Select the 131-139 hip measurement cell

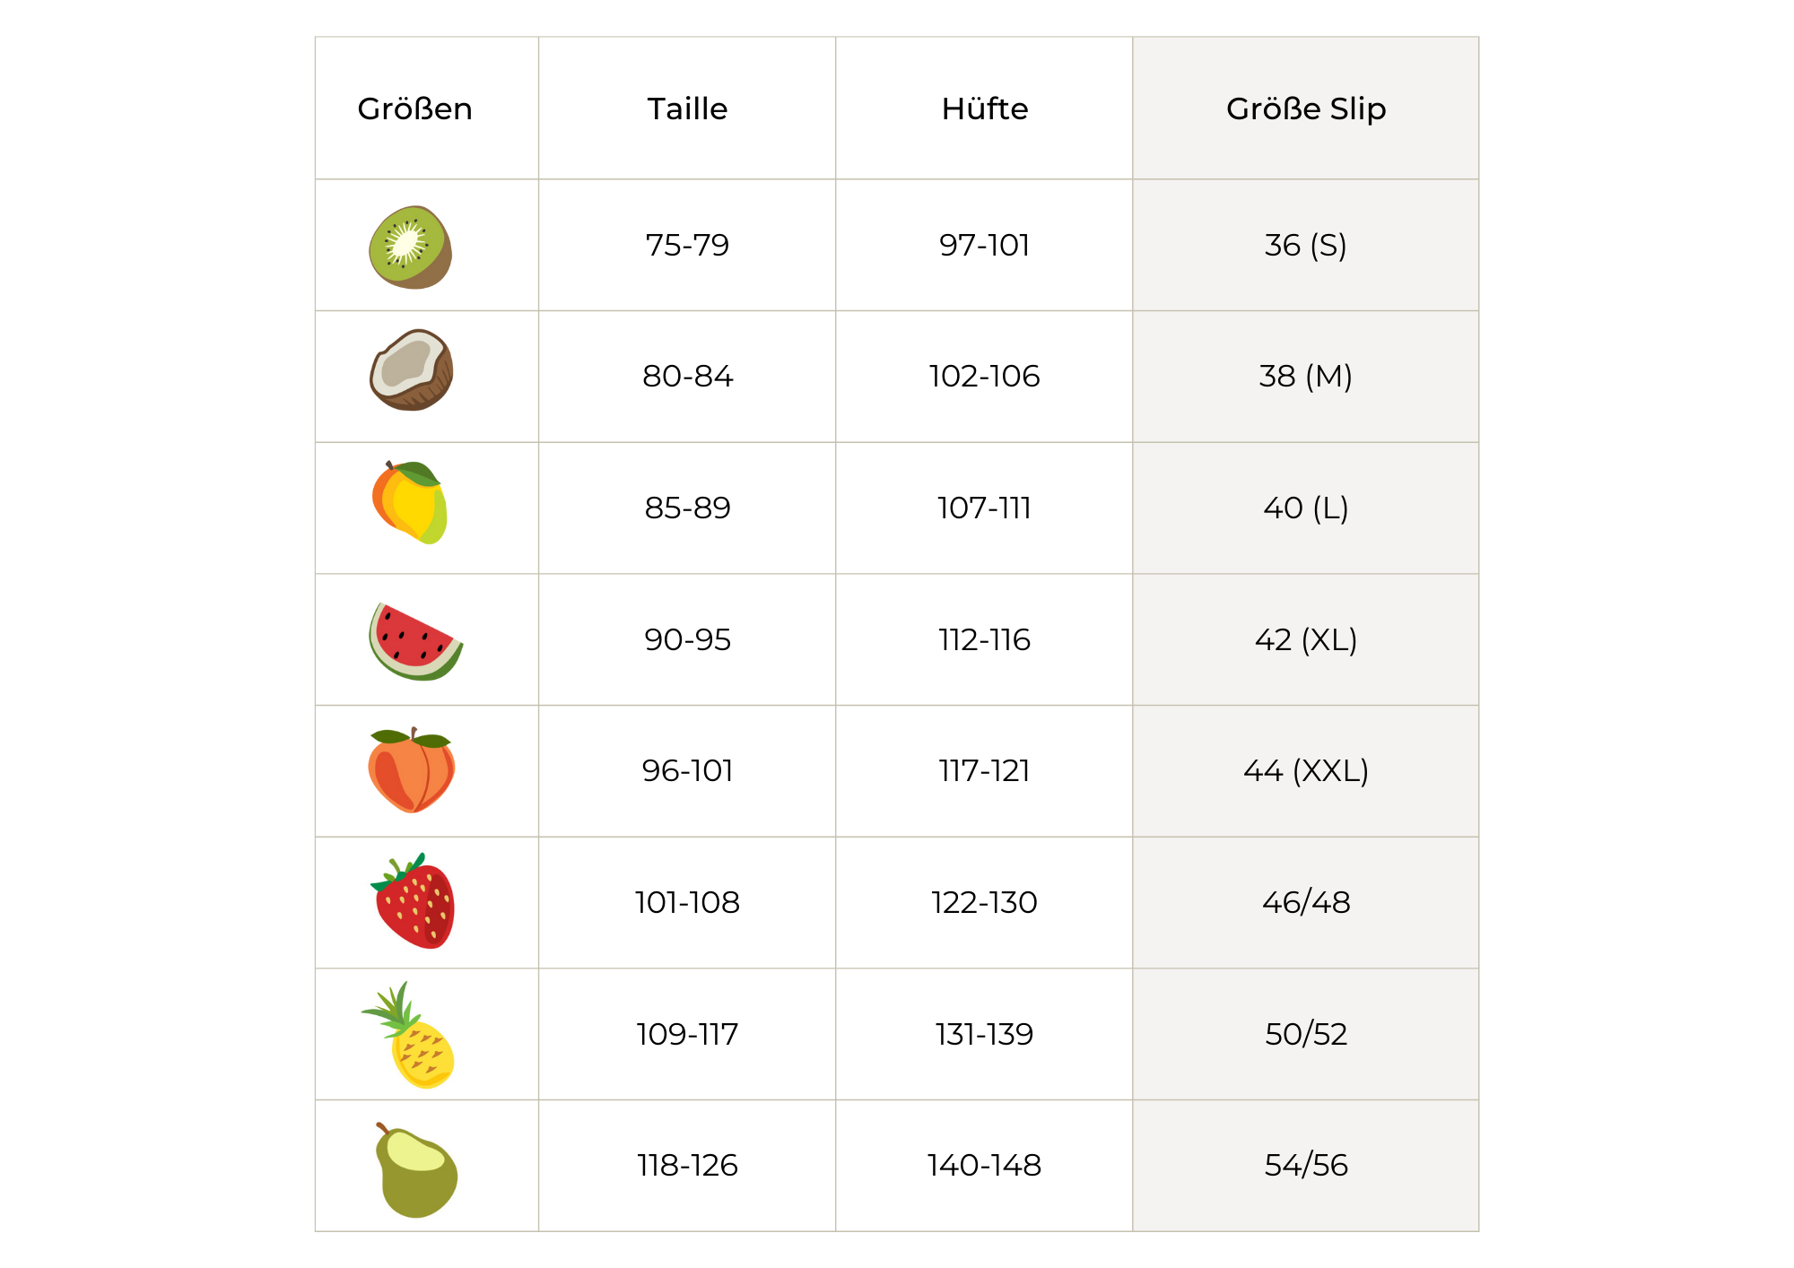984,1034
